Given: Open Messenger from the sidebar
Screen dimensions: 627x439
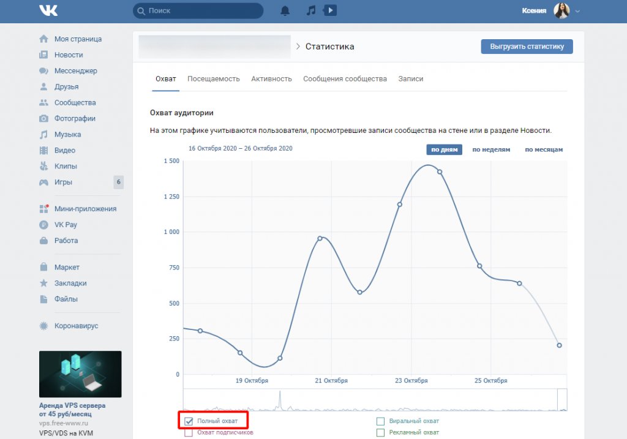Looking at the screenshot, I should point(75,71).
